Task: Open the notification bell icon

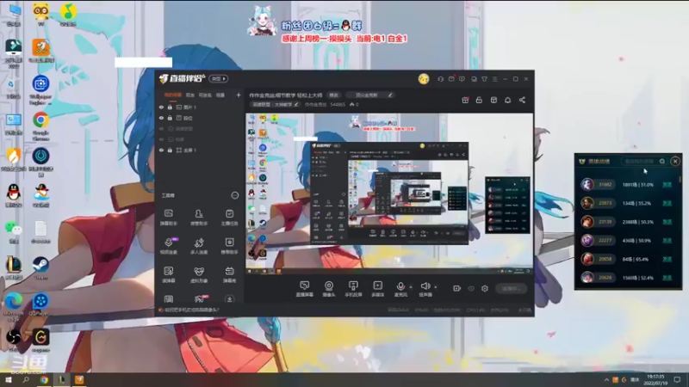Action: point(507,100)
